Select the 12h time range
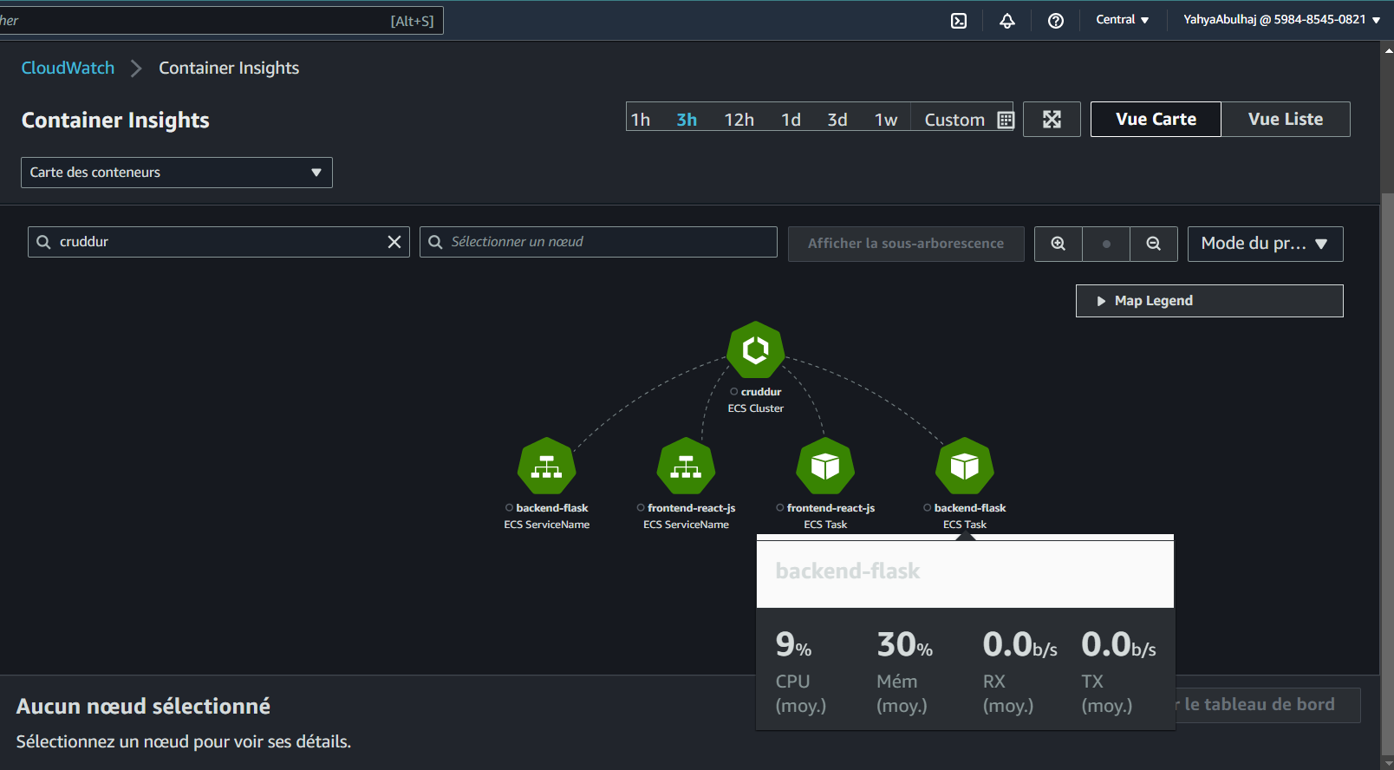1394x770 pixels. click(x=739, y=120)
